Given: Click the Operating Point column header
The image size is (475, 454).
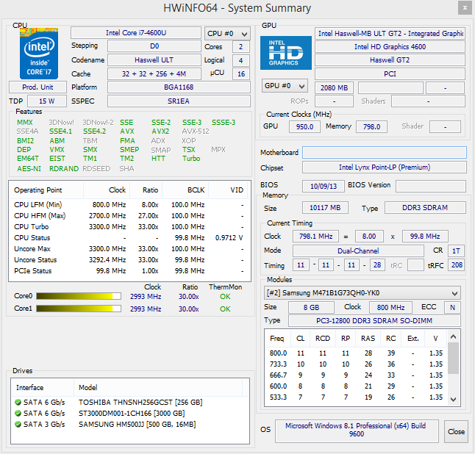Looking at the screenshot, I should (47, 190).
